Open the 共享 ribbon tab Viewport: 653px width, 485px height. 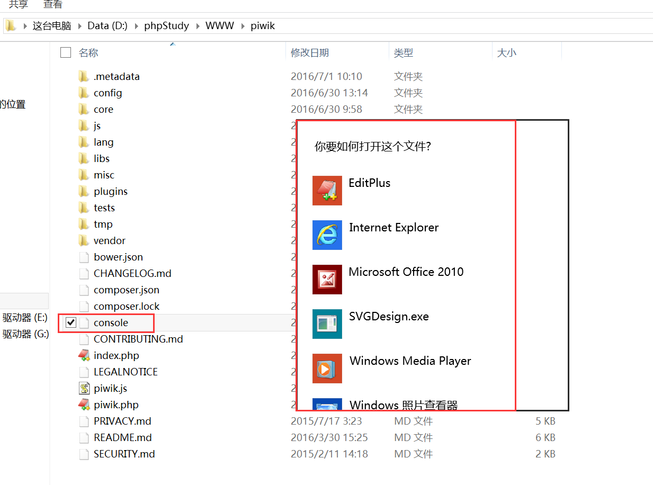click(x=19, y=4)
